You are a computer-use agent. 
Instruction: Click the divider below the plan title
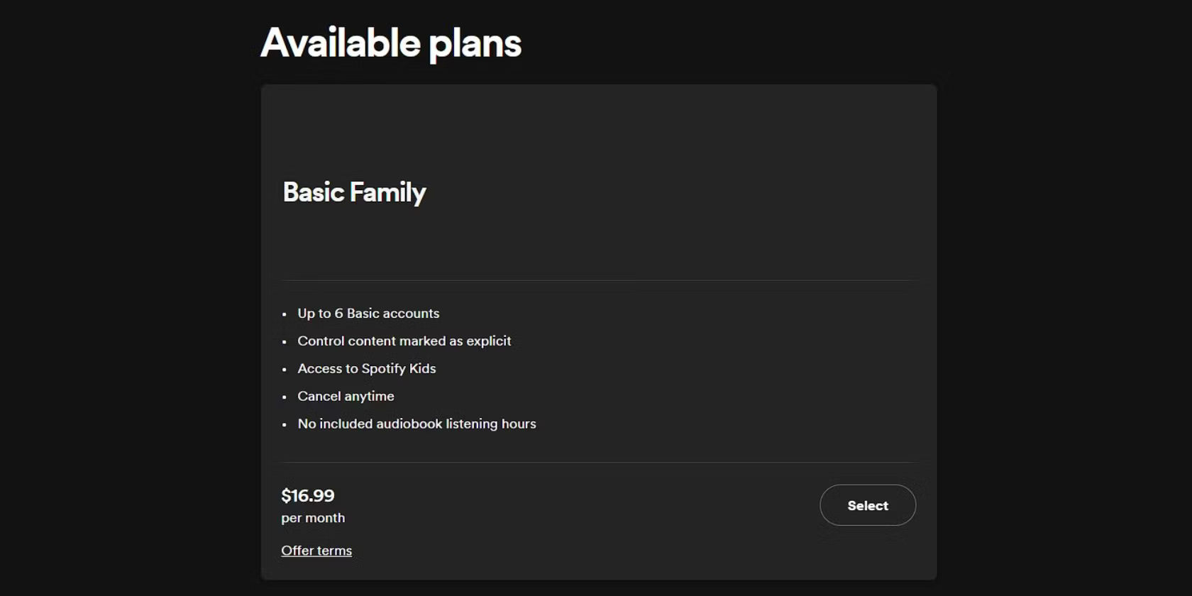[599, 279]
